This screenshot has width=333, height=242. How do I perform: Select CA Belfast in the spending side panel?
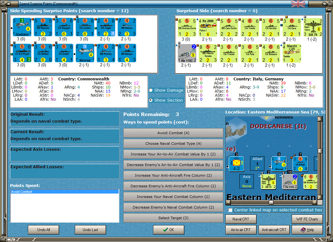(x=43, y=53)
